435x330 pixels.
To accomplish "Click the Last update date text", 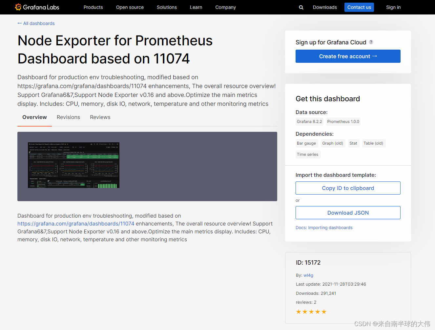I will pos(331,284).
